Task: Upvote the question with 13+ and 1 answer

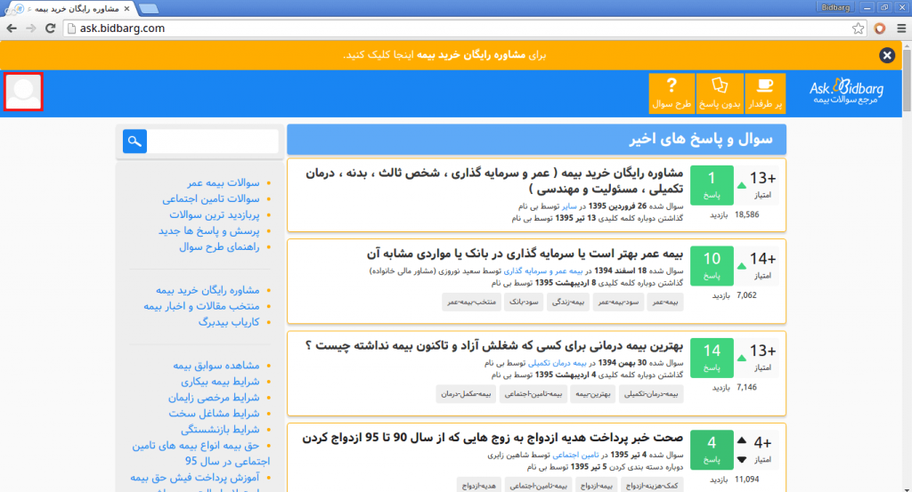Action: coord(742,185)
